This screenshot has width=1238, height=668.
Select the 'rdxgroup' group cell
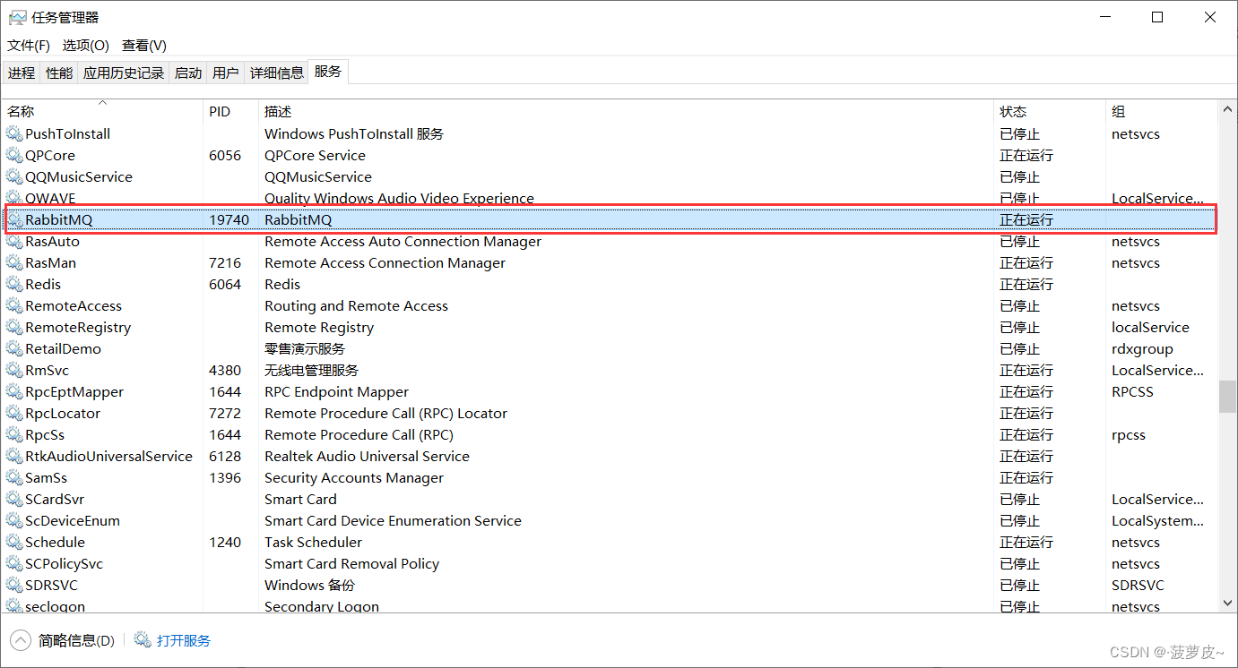click(1142, 349)
